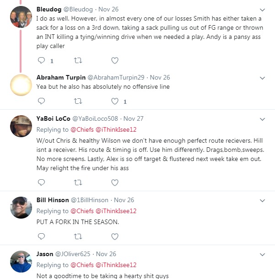
Task: Open the Nov 27 timestamp on YaBoi LoCo's tweet
Action: 133,118
